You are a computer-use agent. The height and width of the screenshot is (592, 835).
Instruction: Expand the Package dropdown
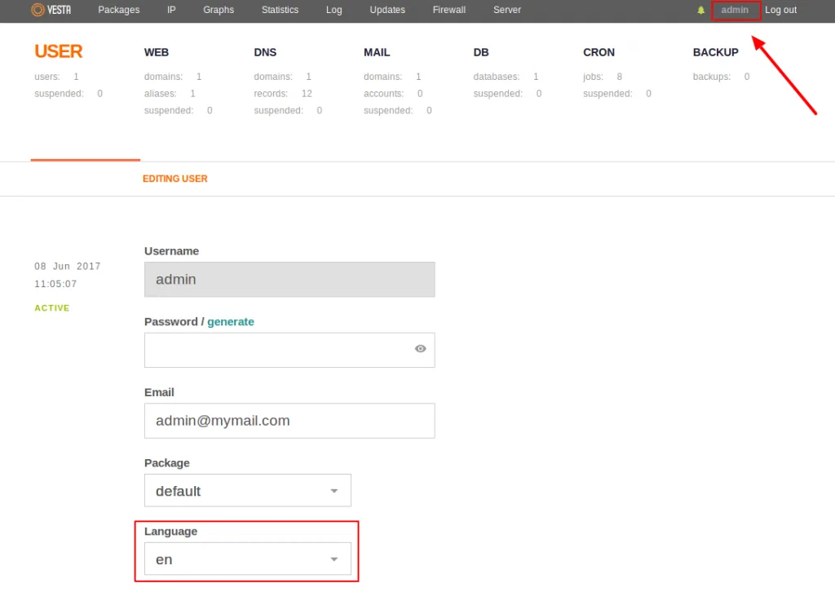point(248,490)
